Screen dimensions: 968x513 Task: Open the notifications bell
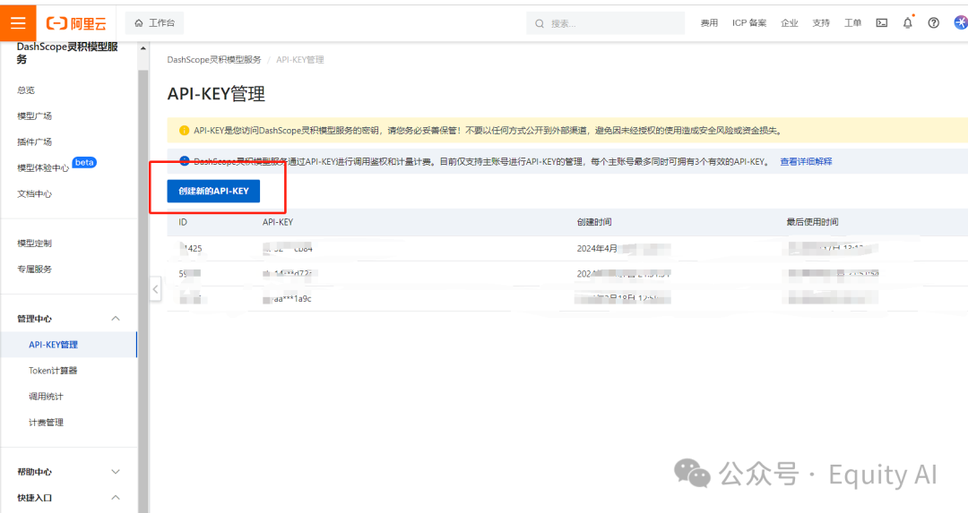[x=907, y=23]
